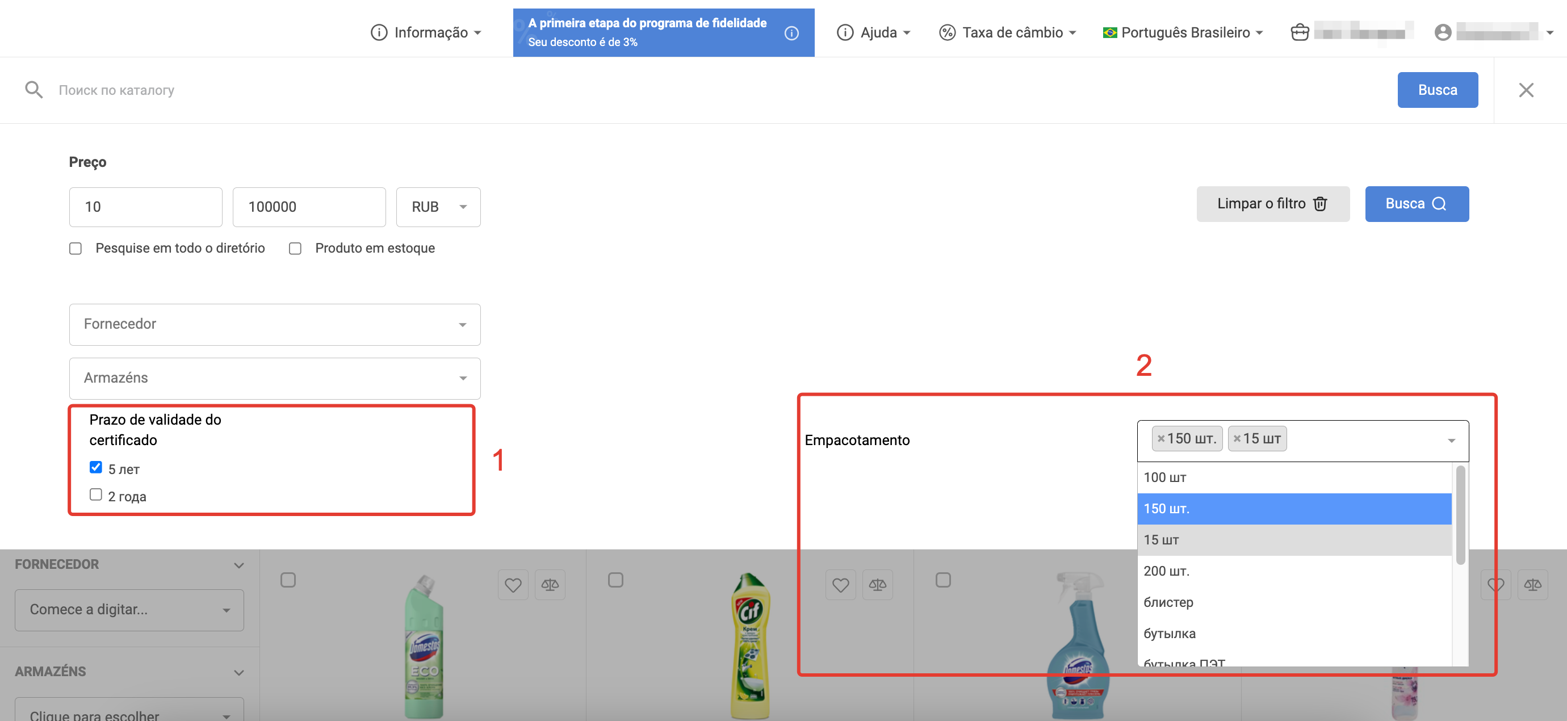Remove the 150 шт. packaging tag
The width and height of the screenshot is (1567, 721).
coord(1160,439)
